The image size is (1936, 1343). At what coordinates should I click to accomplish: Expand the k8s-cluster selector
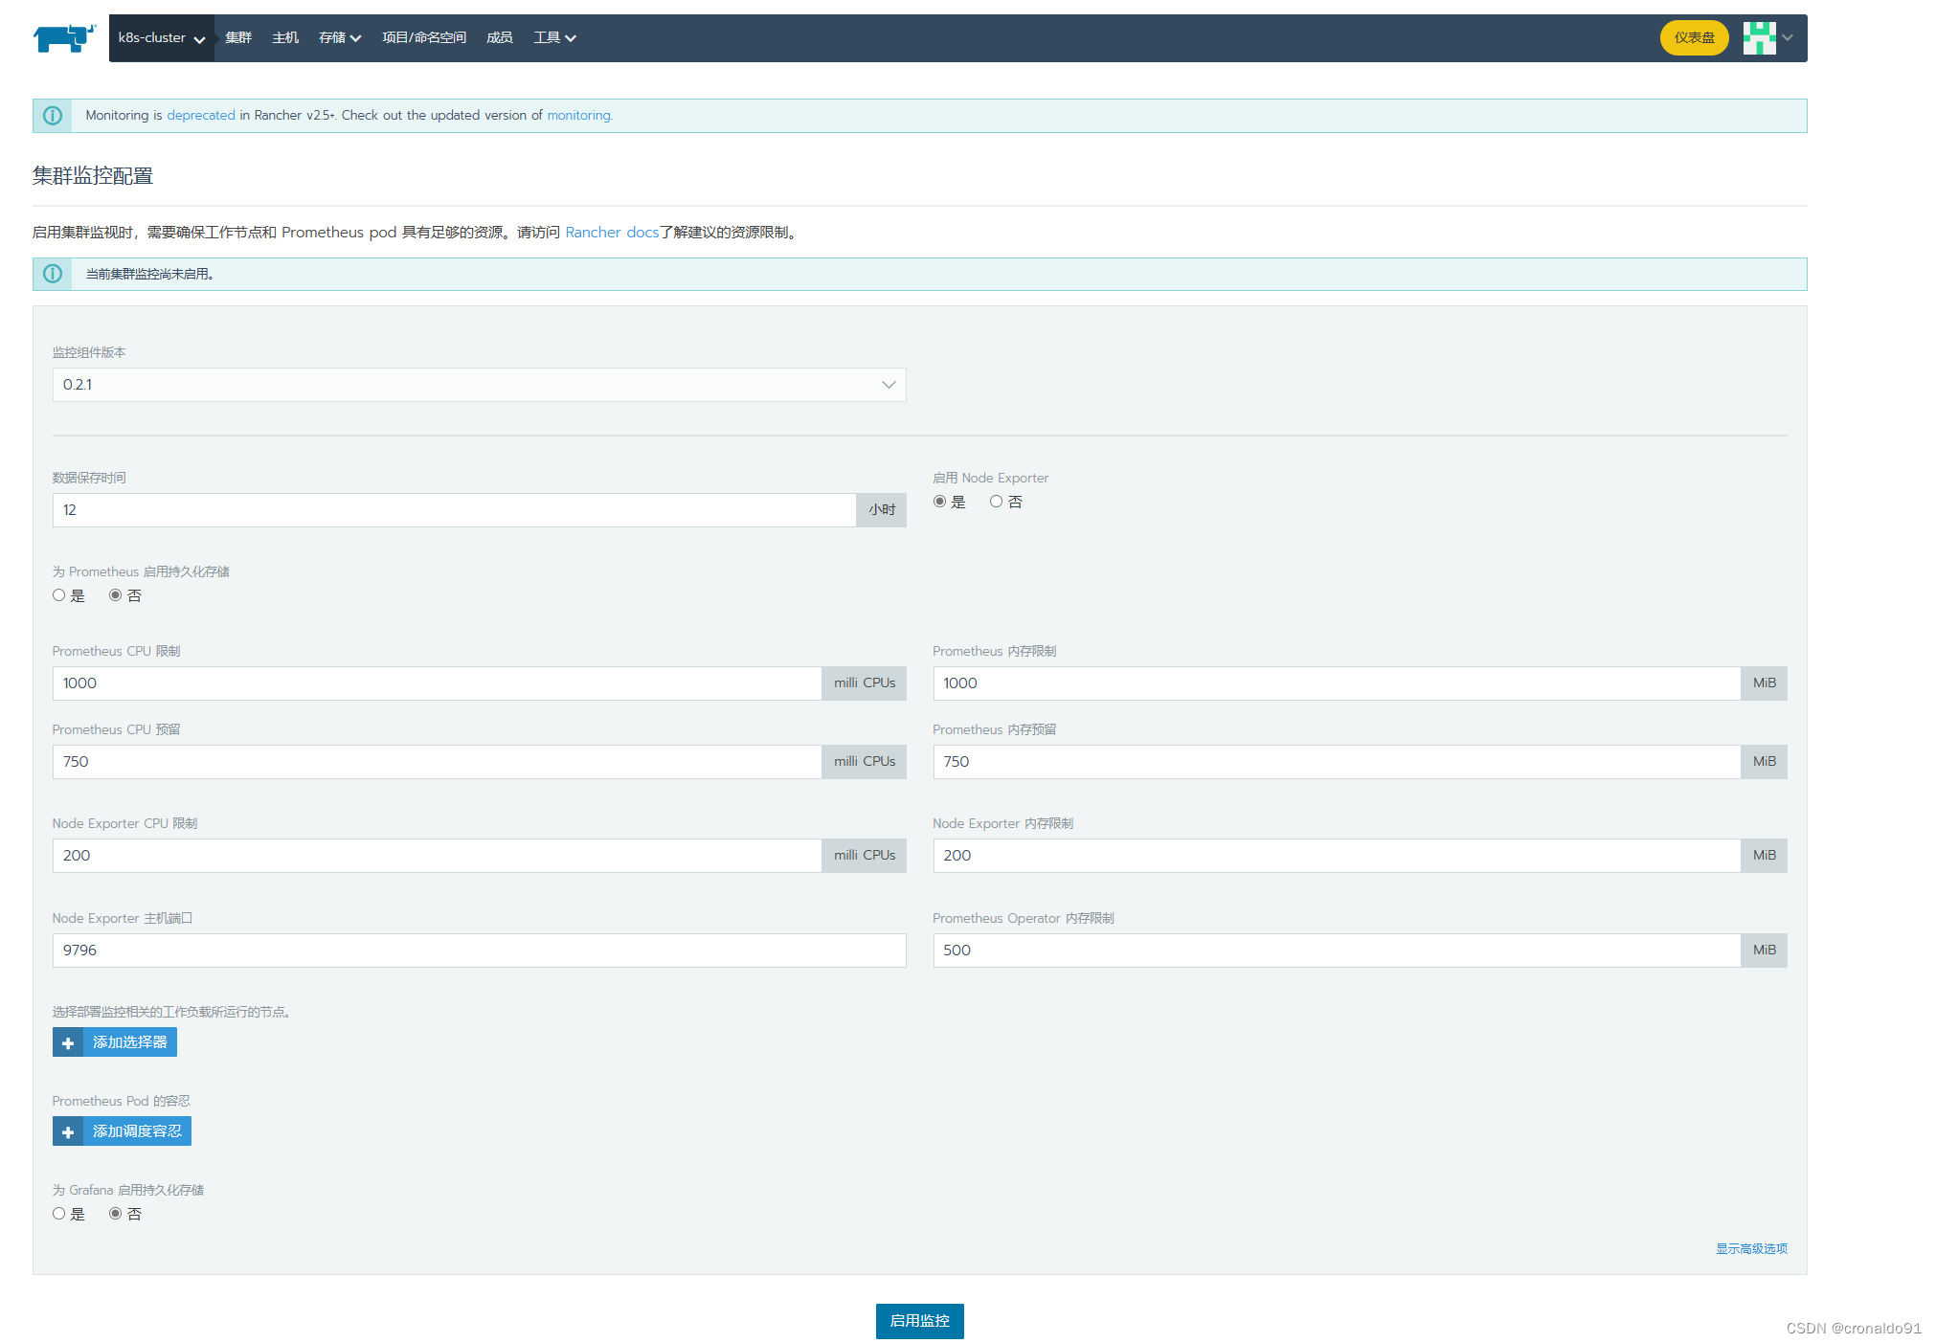(161, 38)
